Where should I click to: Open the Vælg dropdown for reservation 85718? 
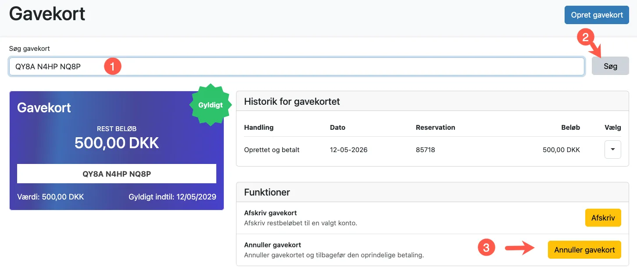613,149
